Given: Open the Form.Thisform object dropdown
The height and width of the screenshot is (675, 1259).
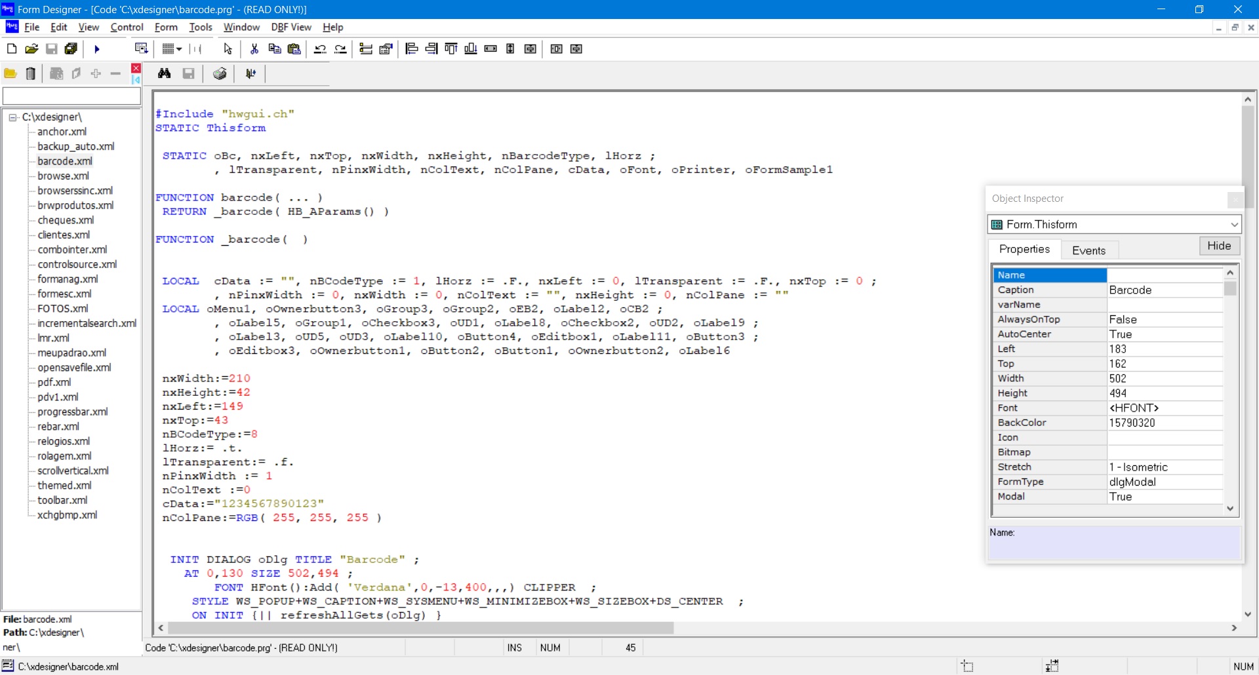Looking at the screenshot, I should (x=1234, y=225).
